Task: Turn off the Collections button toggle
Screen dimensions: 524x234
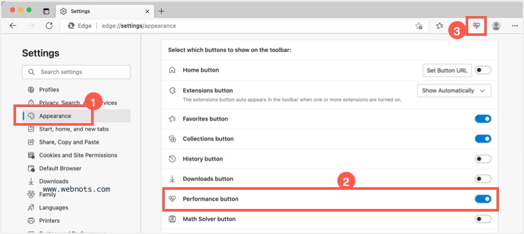Action: point(483,138)
